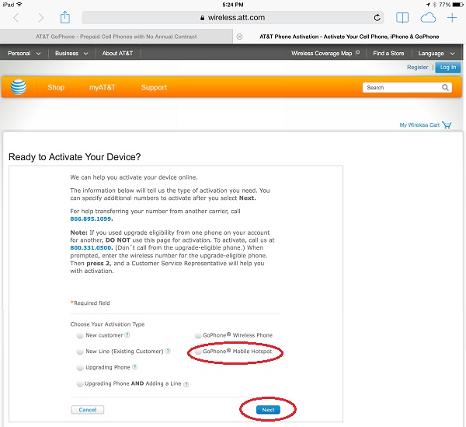Screen dimensions: 466x427
Task: Close the current tab with X icon
Action: click(x=239, y=37)
